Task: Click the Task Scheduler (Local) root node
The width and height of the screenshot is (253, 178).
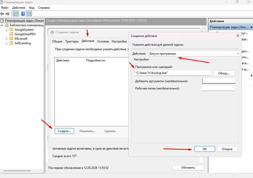Action: tap(22, 21)
